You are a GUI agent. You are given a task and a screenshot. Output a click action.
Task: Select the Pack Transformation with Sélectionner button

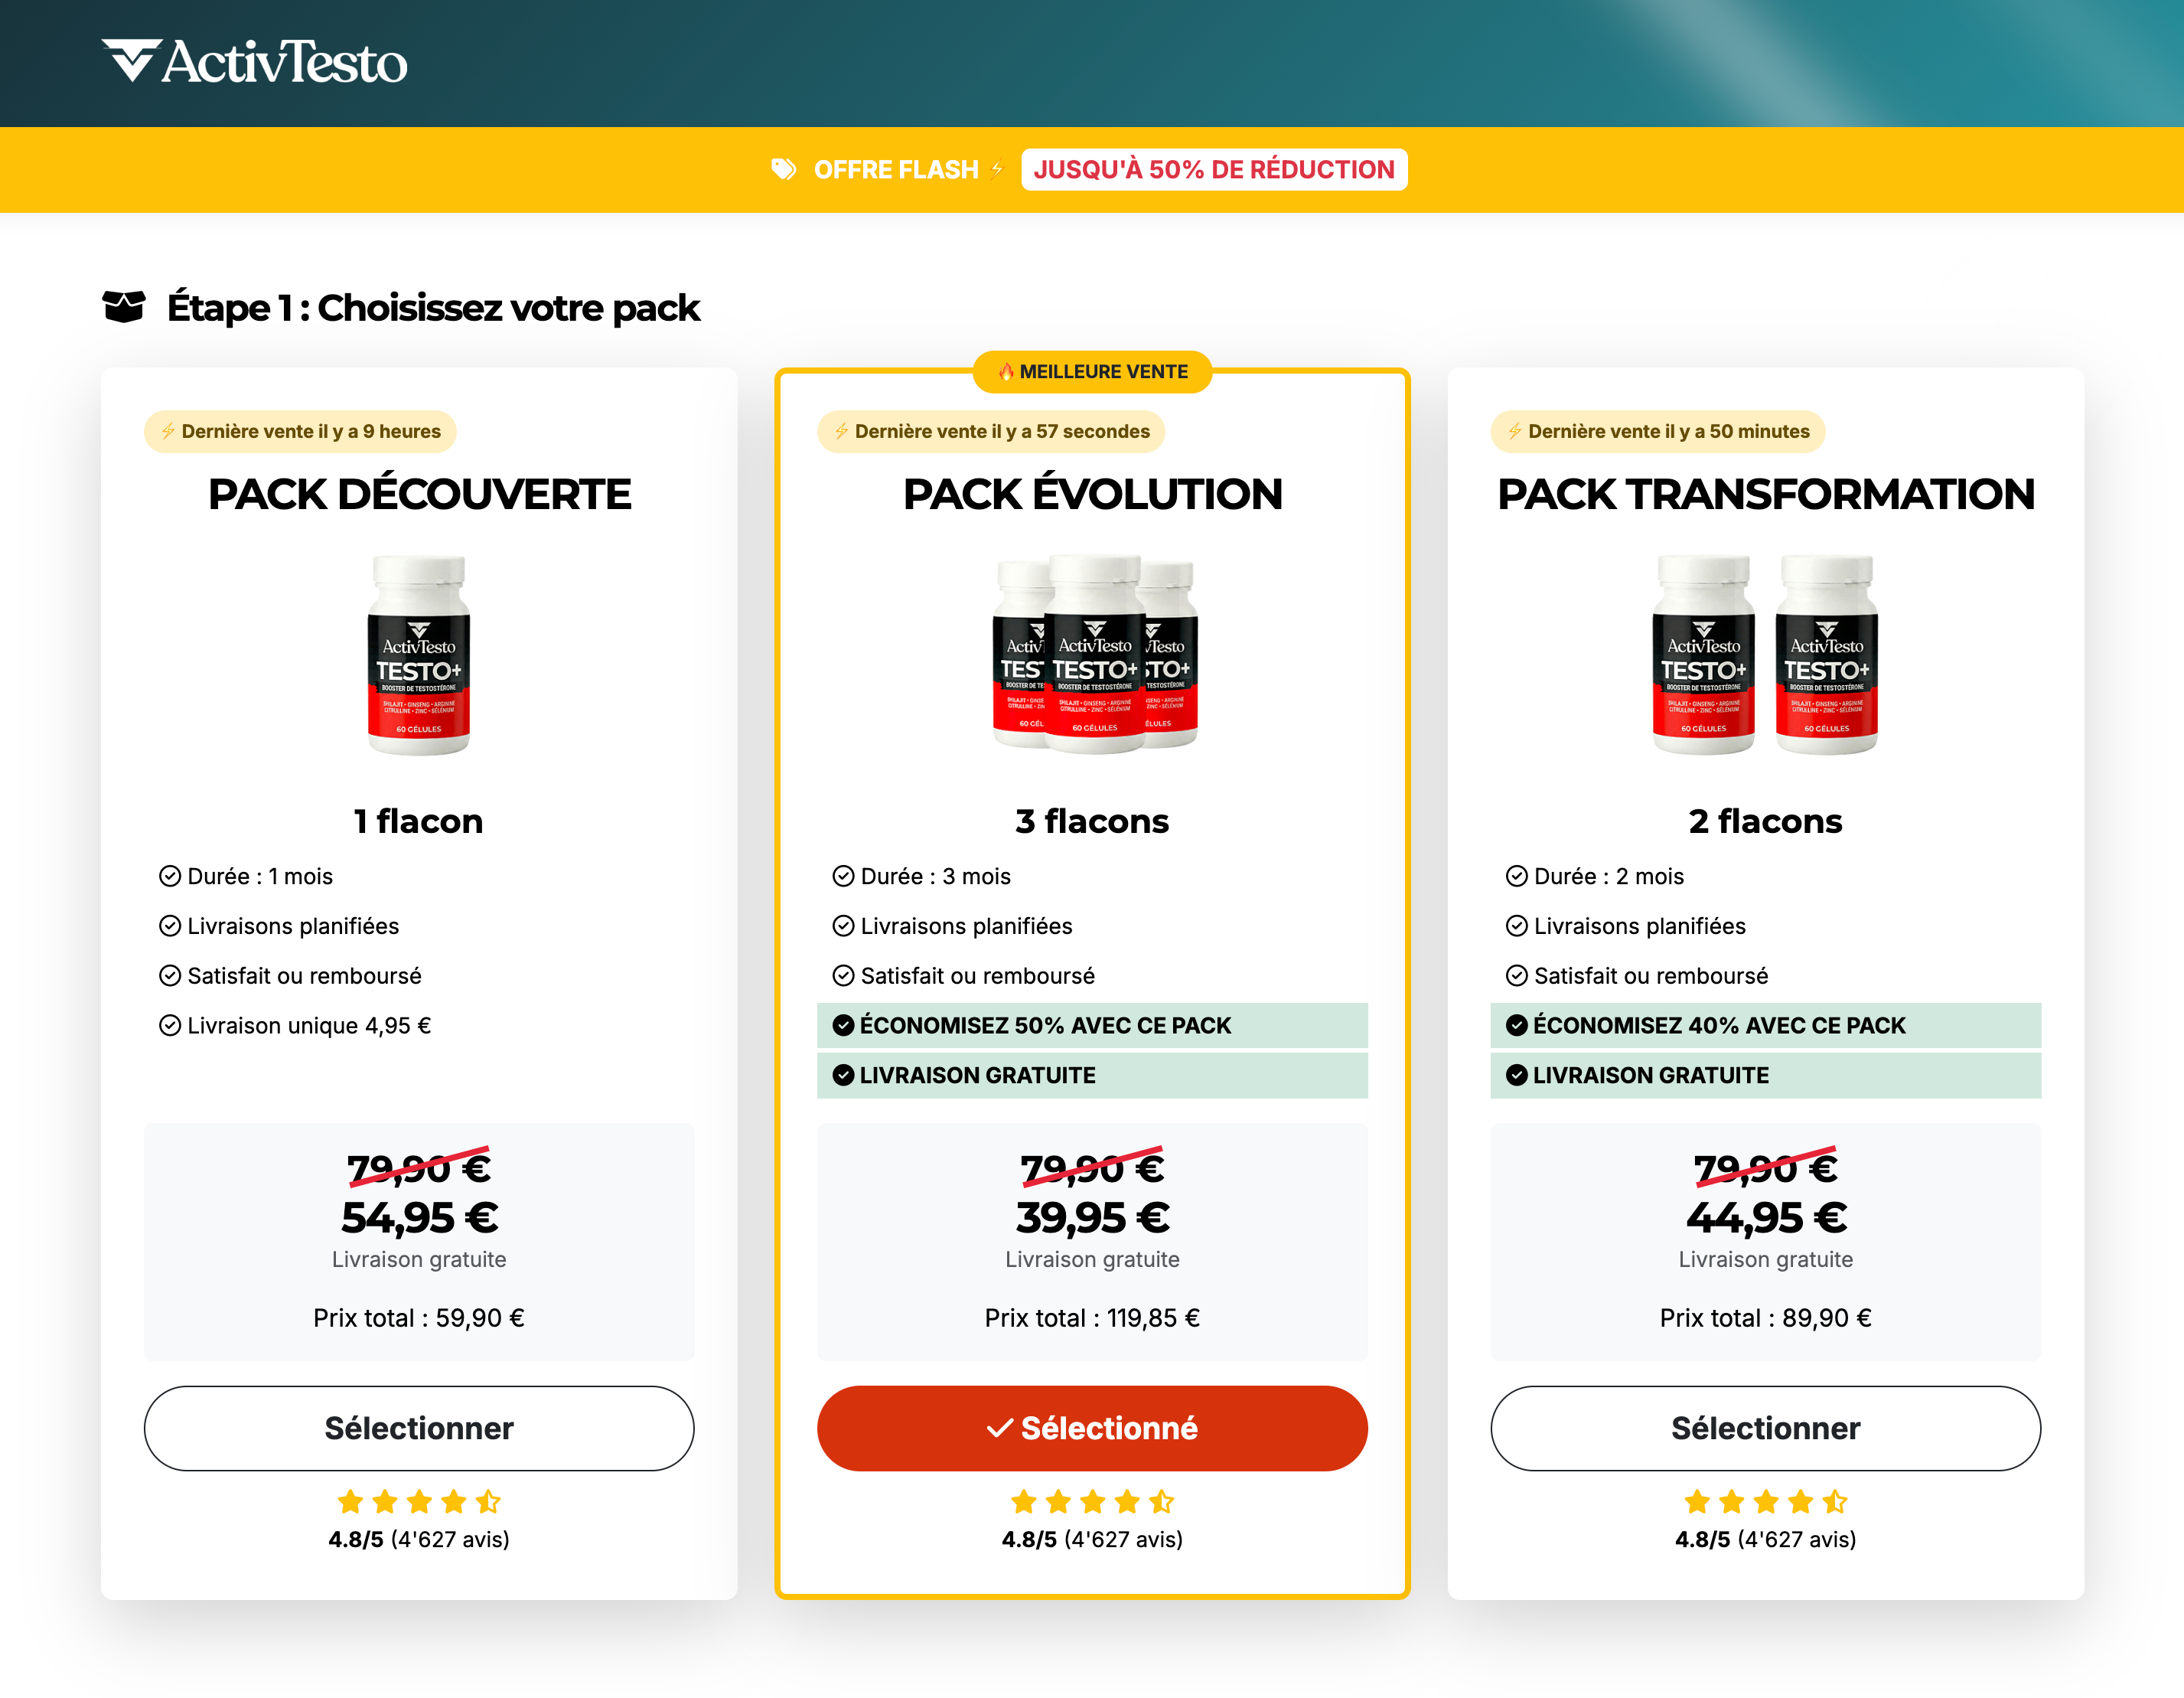point(1765,1428)
